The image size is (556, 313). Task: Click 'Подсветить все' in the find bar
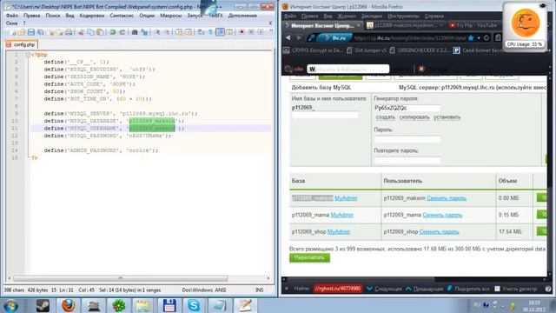469,289
